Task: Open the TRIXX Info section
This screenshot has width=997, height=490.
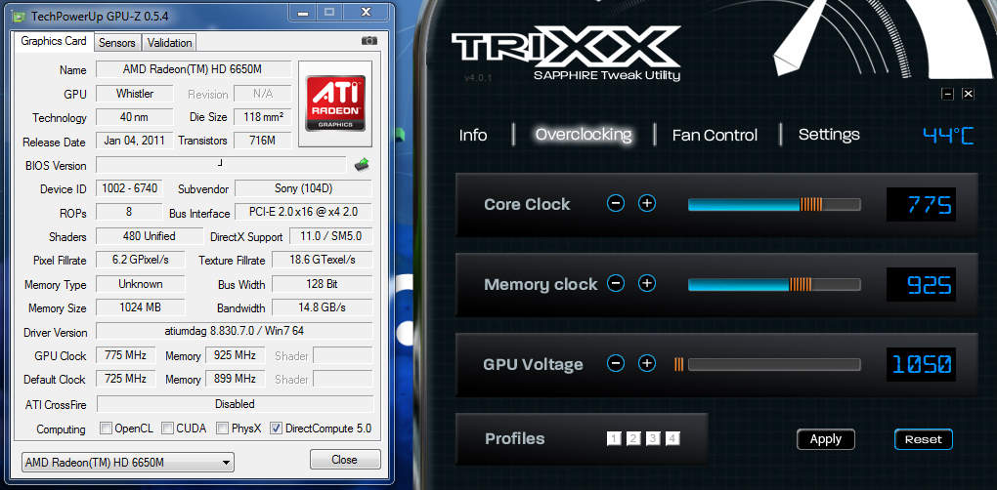Action: click(x=473, y=135)
